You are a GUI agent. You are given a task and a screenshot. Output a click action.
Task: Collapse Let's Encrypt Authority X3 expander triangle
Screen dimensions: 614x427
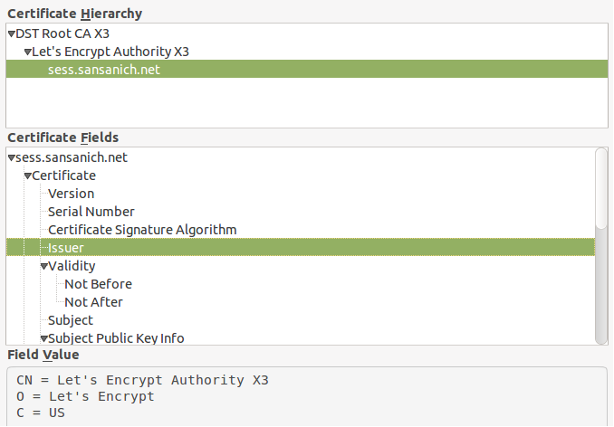point(28,52)
